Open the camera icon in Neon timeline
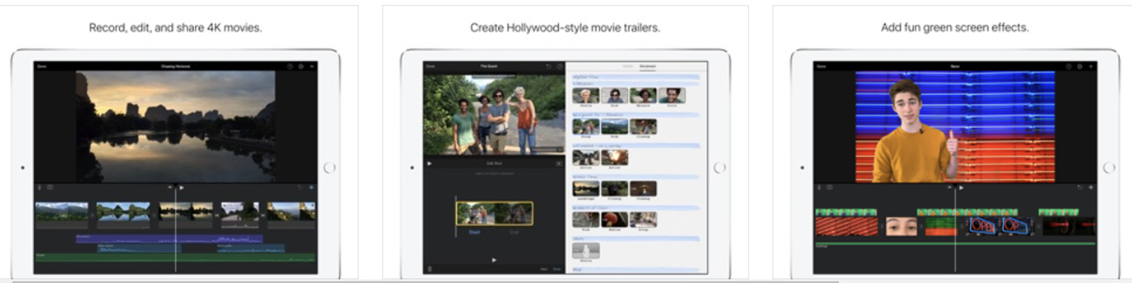1132x283 pixels. (829, 187)
